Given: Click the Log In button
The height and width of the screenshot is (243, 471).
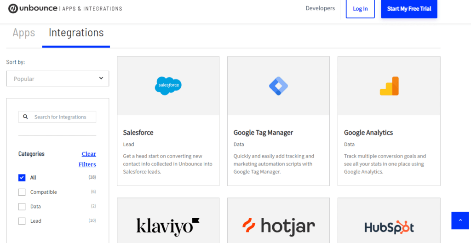Looking at the screenshot, I should pos(360,9).
